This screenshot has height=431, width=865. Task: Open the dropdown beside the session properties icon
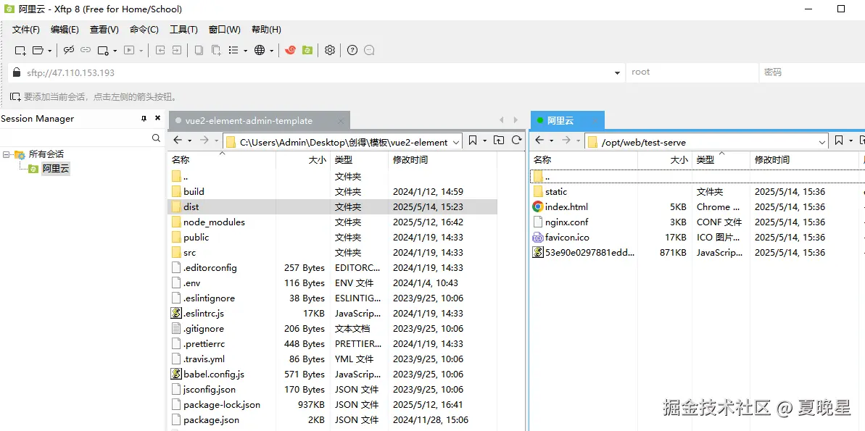[x=115, y=51]
